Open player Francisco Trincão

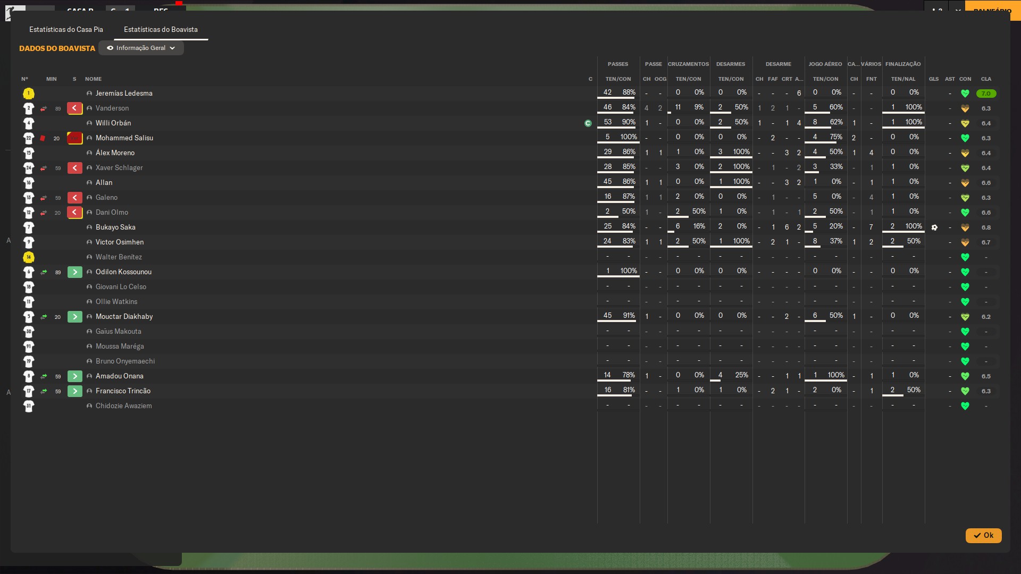[x=123, y=391]
